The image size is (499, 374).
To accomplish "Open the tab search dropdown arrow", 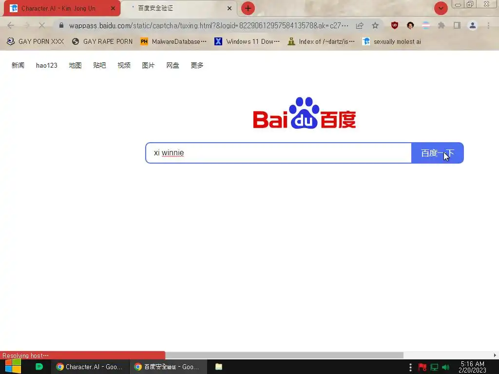I will [441, 8].
